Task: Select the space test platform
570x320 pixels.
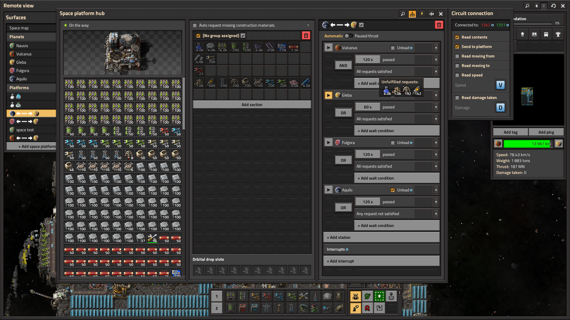Action: click(x=31, y=130)
